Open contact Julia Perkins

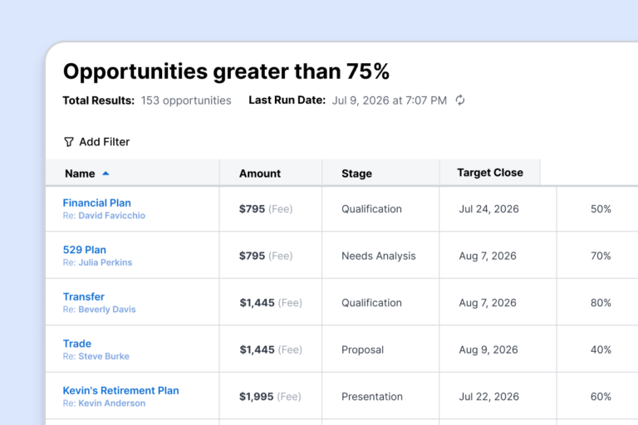(x=105, y=262)
